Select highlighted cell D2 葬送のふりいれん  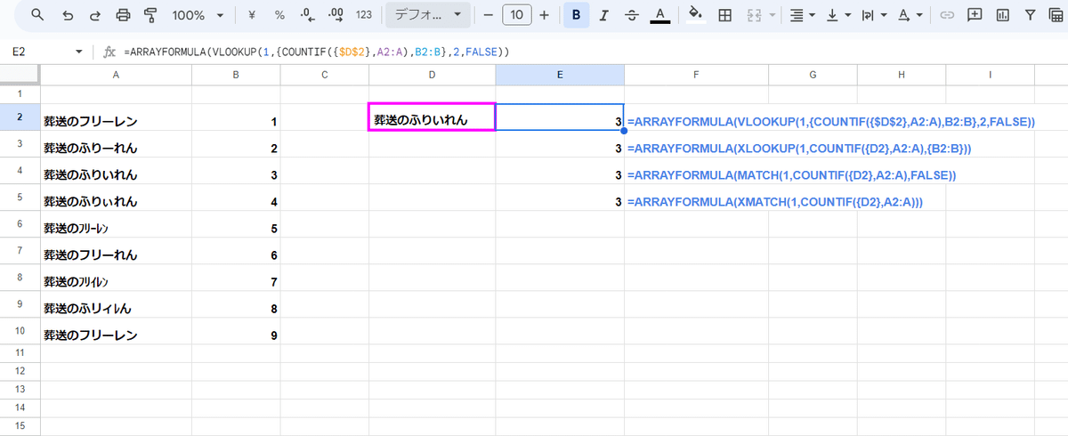click(432, 117)
